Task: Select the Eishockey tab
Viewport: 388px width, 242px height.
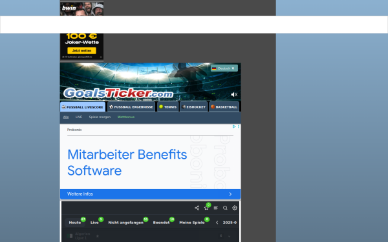Action: pos(194,107)
